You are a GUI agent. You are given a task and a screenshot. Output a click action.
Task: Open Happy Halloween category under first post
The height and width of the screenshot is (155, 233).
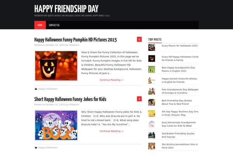[x=48, y=89]
